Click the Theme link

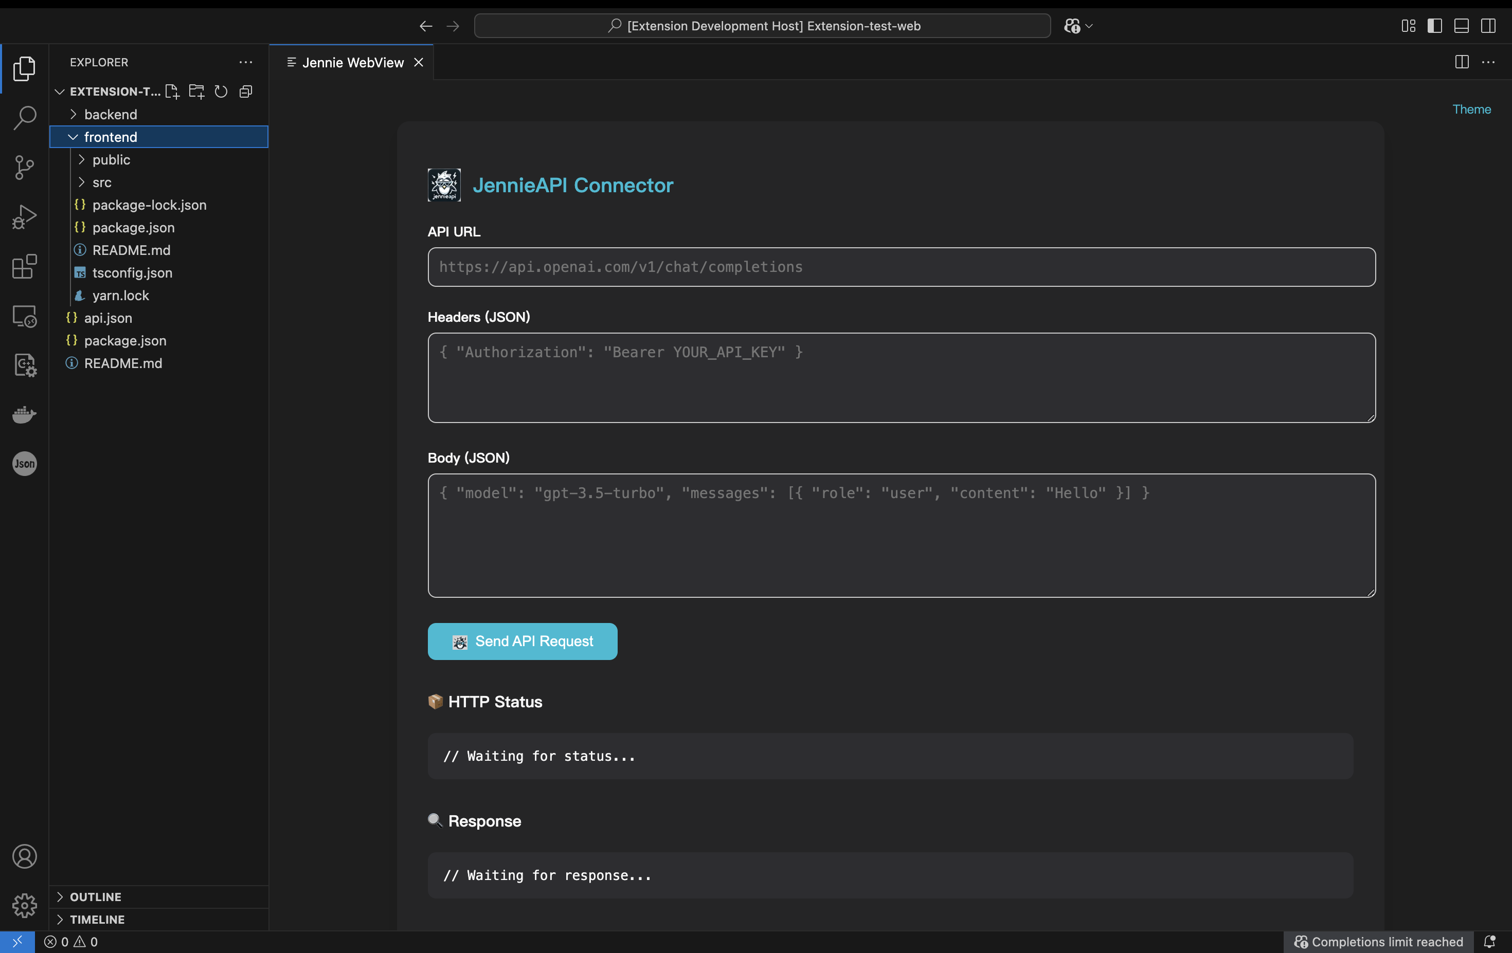click(x=1471, y=109)
